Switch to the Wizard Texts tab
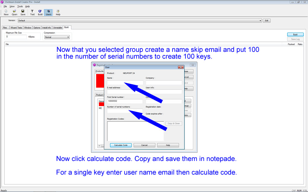The height and width of the screenshot is (192, 308). pyautogui.click(x=16, y=28)
